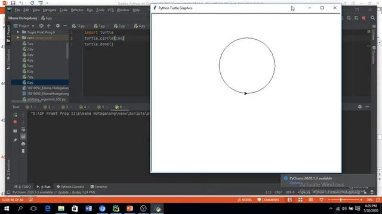This screenshot has height=214, width=382.
Task: Open the Terminal tool window
Action: click(99, 187)
